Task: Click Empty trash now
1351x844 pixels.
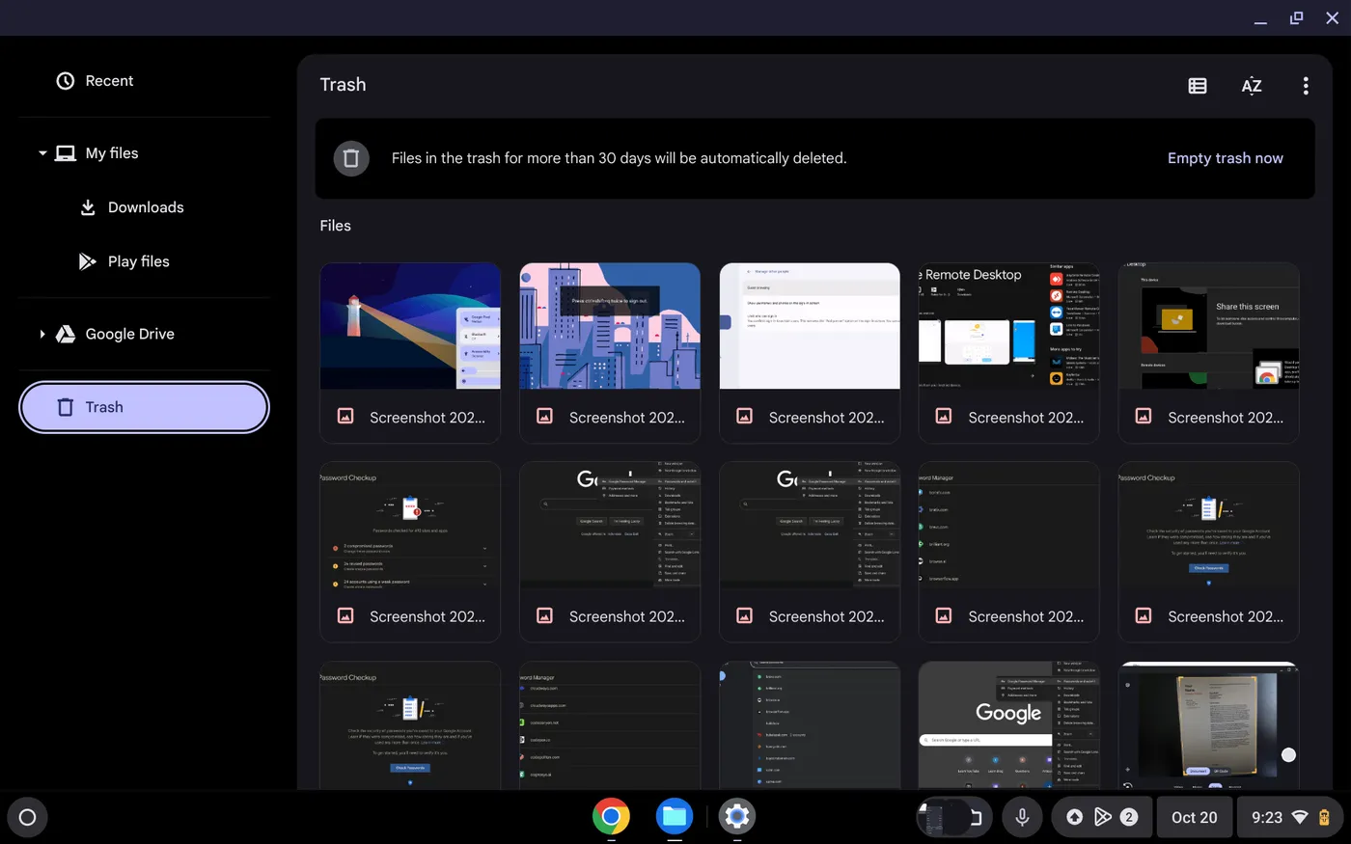Action: [x=1226, y=158]
